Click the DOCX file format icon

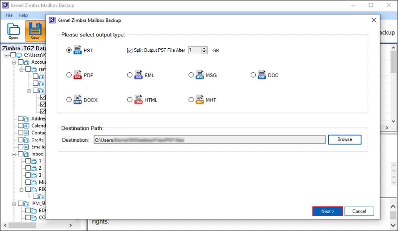[x=78, y=100]
